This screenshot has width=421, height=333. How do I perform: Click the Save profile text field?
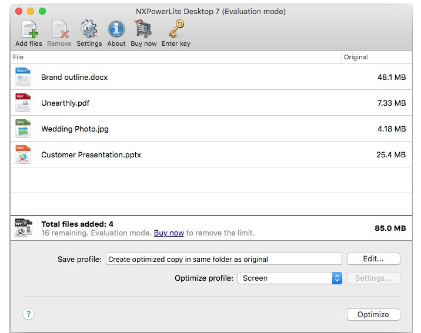tap(224, 259)
